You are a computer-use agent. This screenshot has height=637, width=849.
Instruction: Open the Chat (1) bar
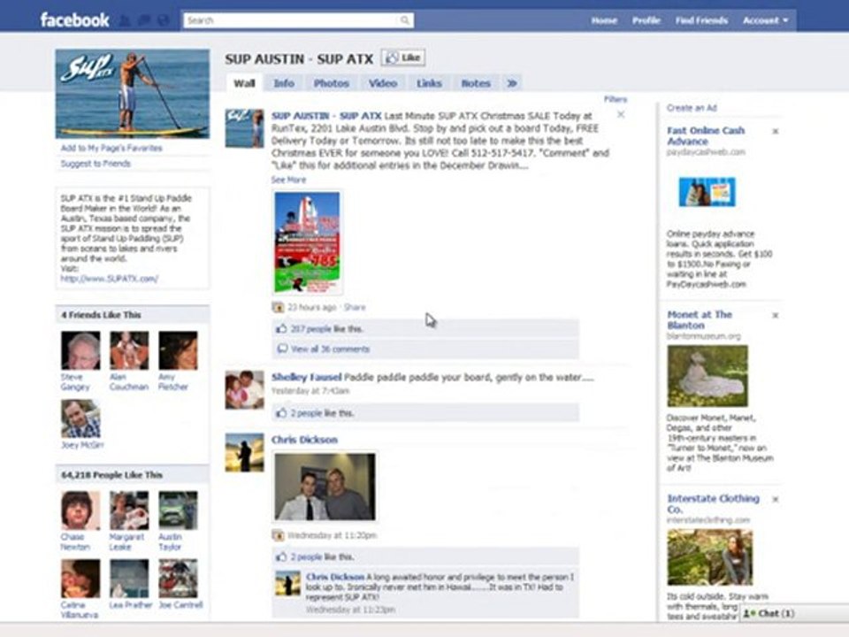click(x=793, y=613)
